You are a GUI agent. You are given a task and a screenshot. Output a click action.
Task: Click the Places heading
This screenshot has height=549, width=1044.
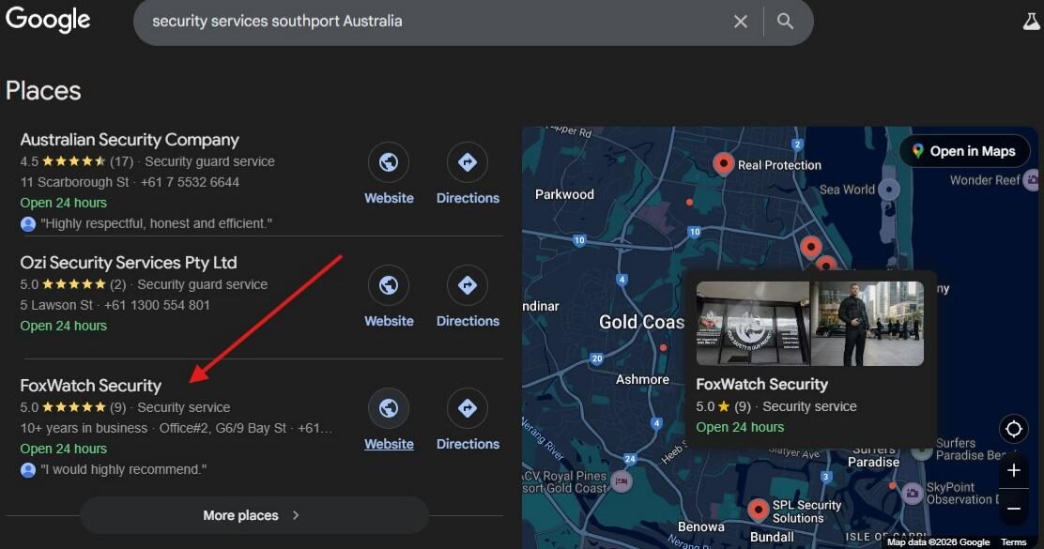point(43,91)
